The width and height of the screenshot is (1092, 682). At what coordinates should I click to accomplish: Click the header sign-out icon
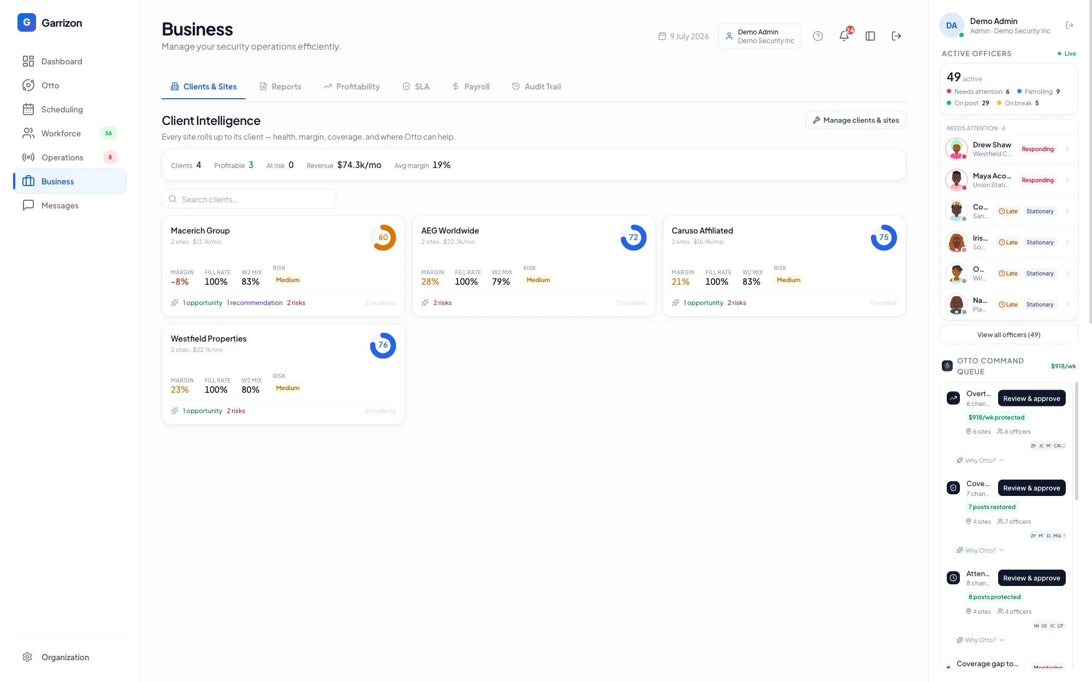click(897, 36)
